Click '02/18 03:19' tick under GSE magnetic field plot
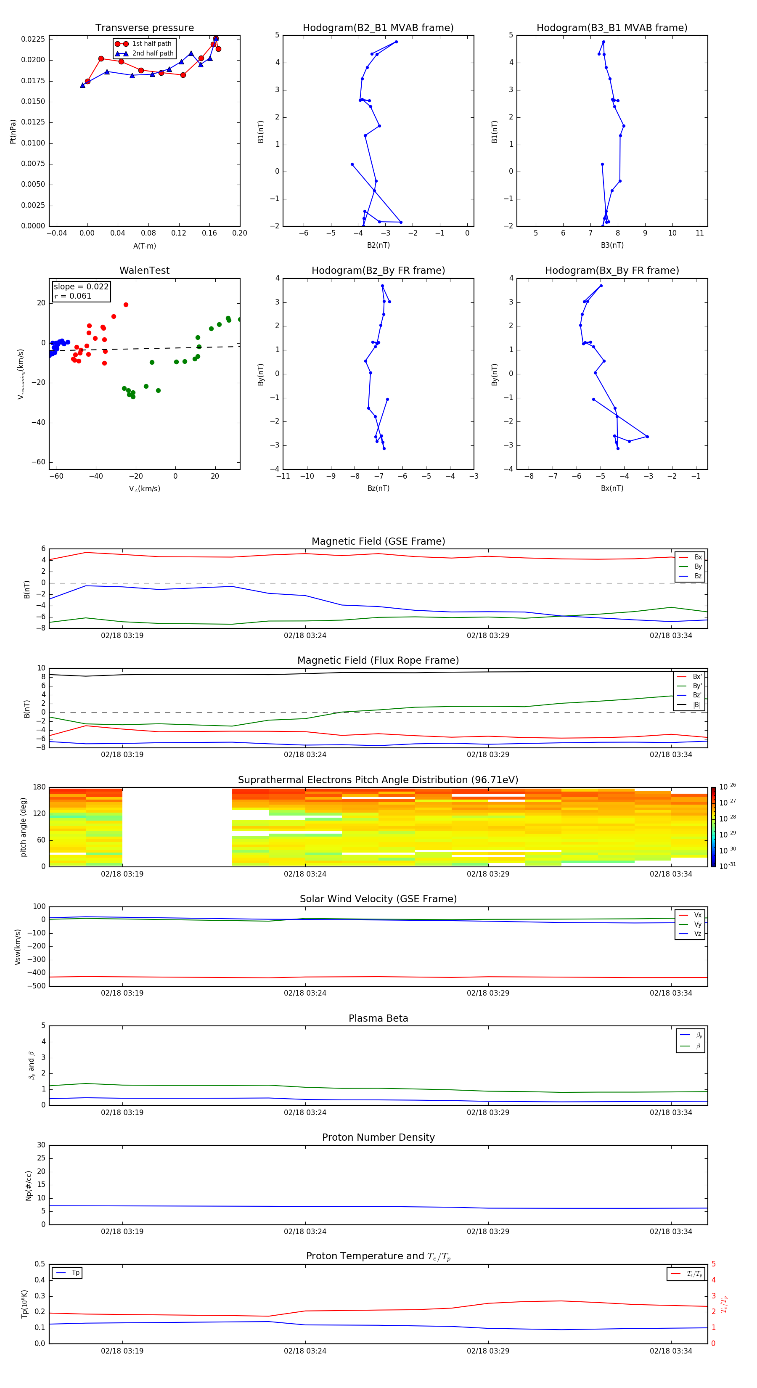Screen dimensions: 757x1388 tap(122, 636)
